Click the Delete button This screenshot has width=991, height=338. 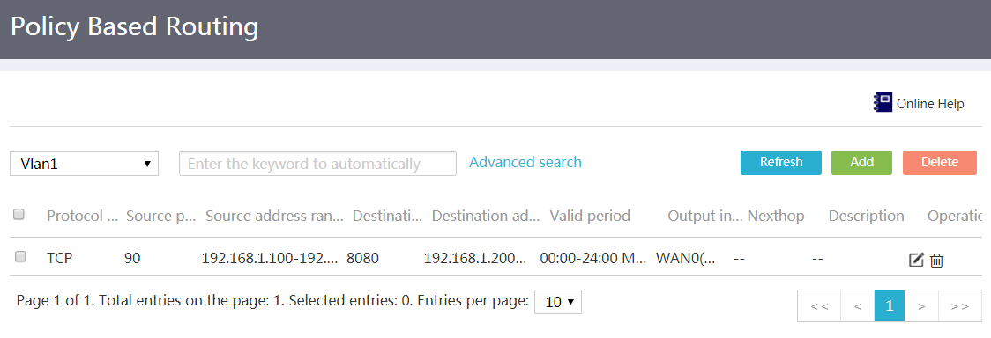point(940,163)
